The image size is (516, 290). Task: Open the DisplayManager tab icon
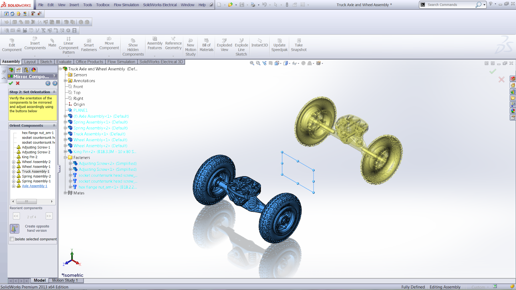coord(34,70)
